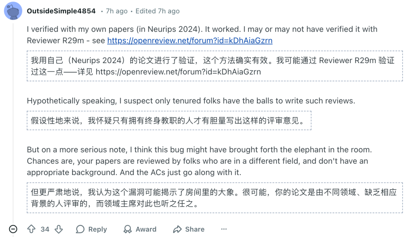Click the translation box starting with 但更严肃地说

tap(214, 197)
